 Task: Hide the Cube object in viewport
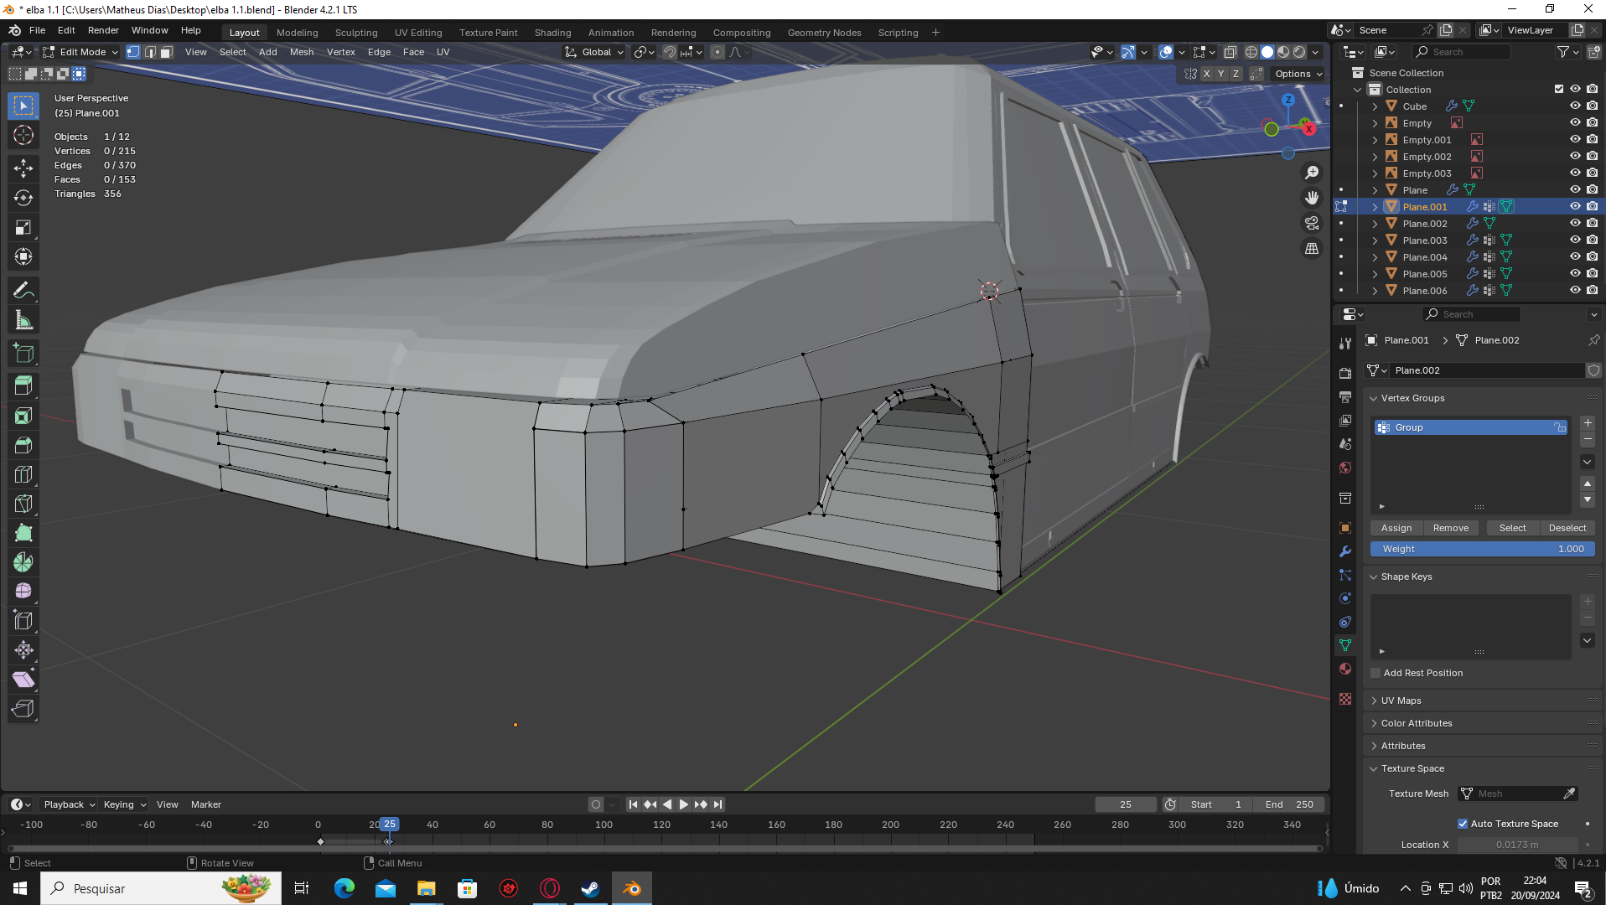(x=1575, y=106)
